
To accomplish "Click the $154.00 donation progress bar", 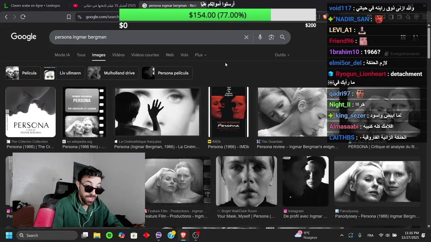I will tap(218, 15).
